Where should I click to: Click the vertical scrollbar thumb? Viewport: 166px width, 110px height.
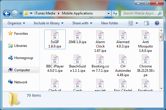coord(161,37)
